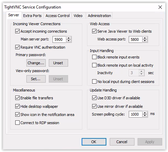Viewport: 168px width, 152px height.
Task: Click the Web Access group title
Action: click(x=100, y=24)
